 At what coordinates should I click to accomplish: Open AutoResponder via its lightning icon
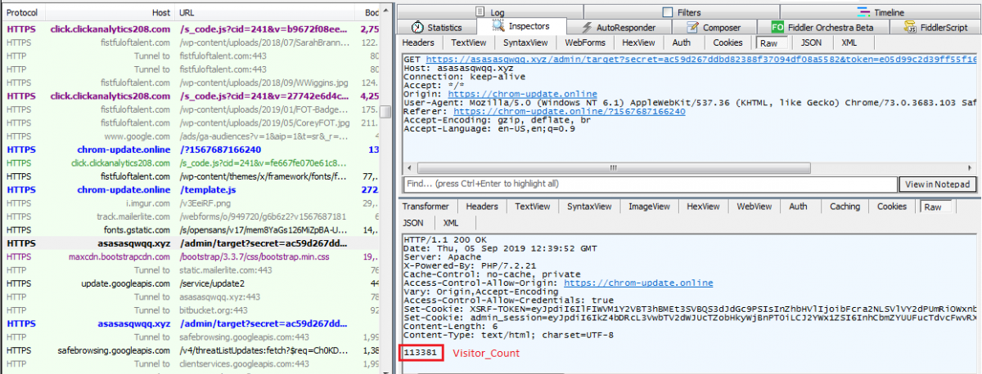[x=585, y=27]
